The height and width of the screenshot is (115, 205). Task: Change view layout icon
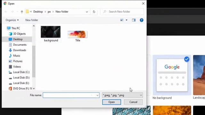coord(122,20)
